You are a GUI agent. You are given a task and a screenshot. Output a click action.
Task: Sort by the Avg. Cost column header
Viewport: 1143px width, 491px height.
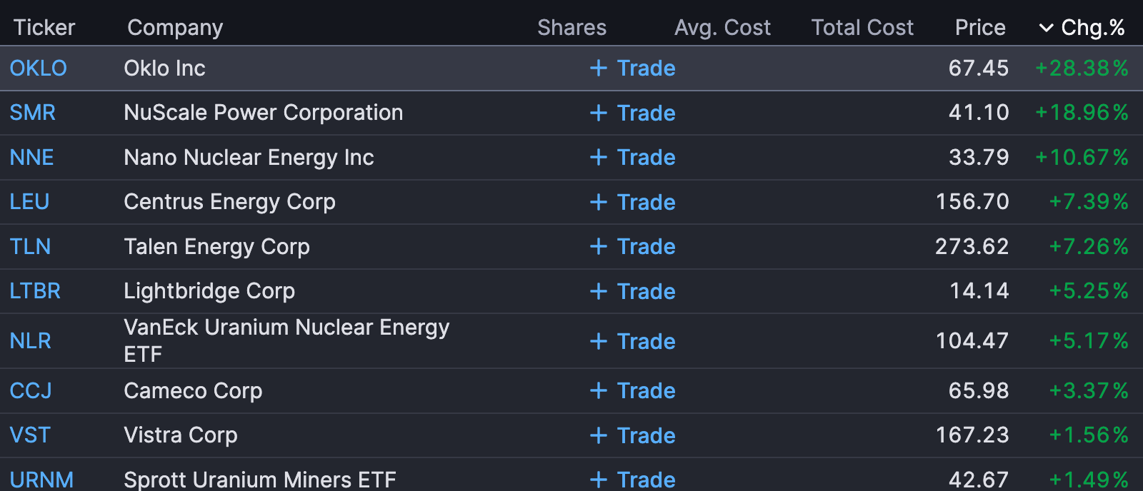coord(722,27)
